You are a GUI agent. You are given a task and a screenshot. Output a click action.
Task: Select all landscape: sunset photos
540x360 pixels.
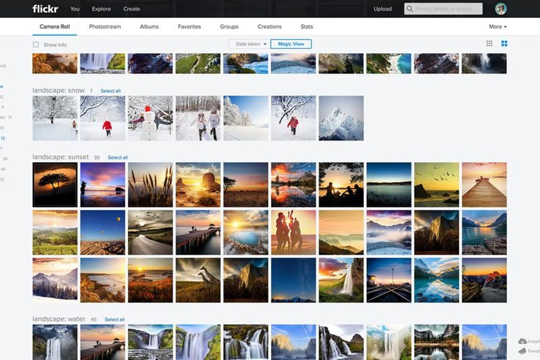tap(118, 158)
